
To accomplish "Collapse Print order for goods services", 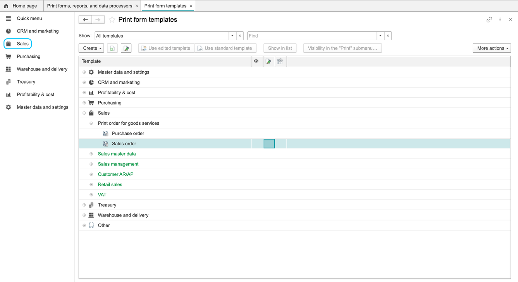I will [x=91, y=123].
